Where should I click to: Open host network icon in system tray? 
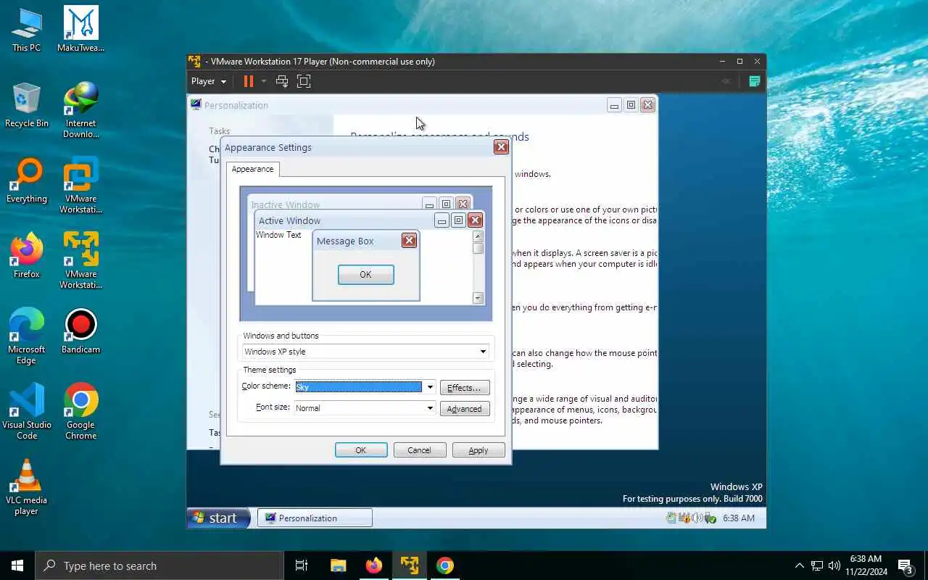(x=817, y=565)
